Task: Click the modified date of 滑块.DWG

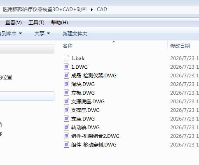Action: coord(185,84)
